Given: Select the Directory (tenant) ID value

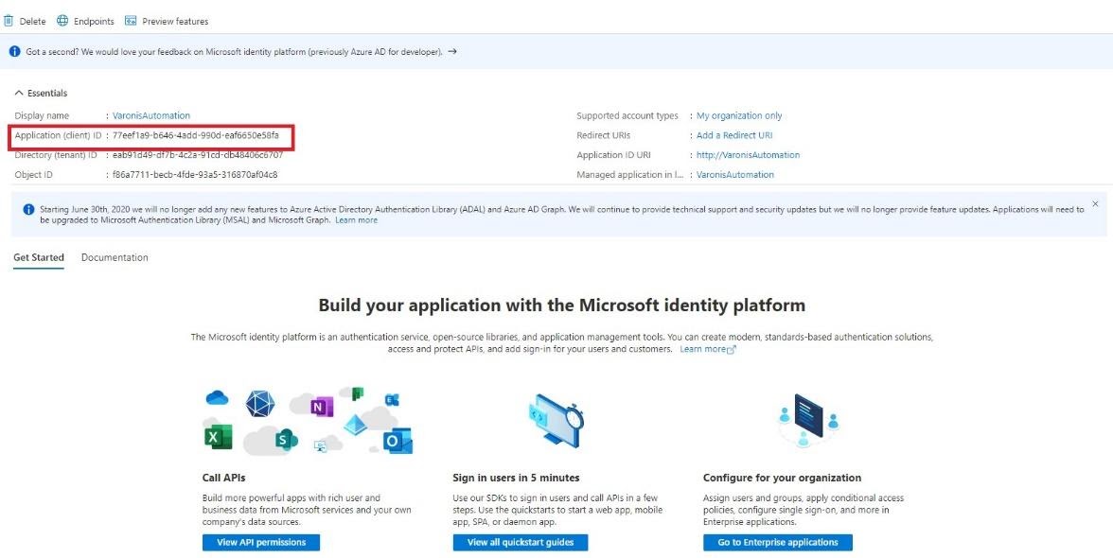Looking at the screenshot, I should [x=198, y=154].
